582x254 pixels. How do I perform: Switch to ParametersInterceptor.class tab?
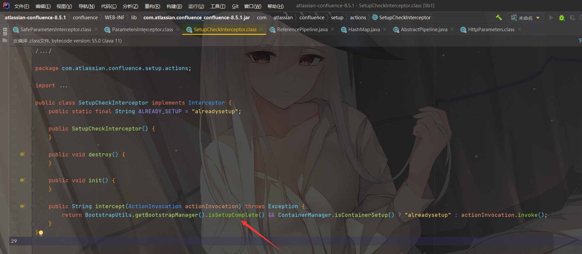142,30
